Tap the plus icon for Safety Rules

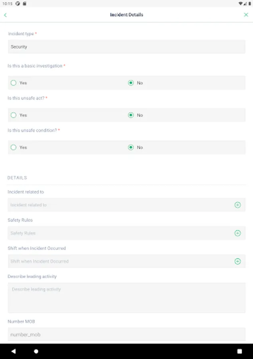click(x=237, y=233)
